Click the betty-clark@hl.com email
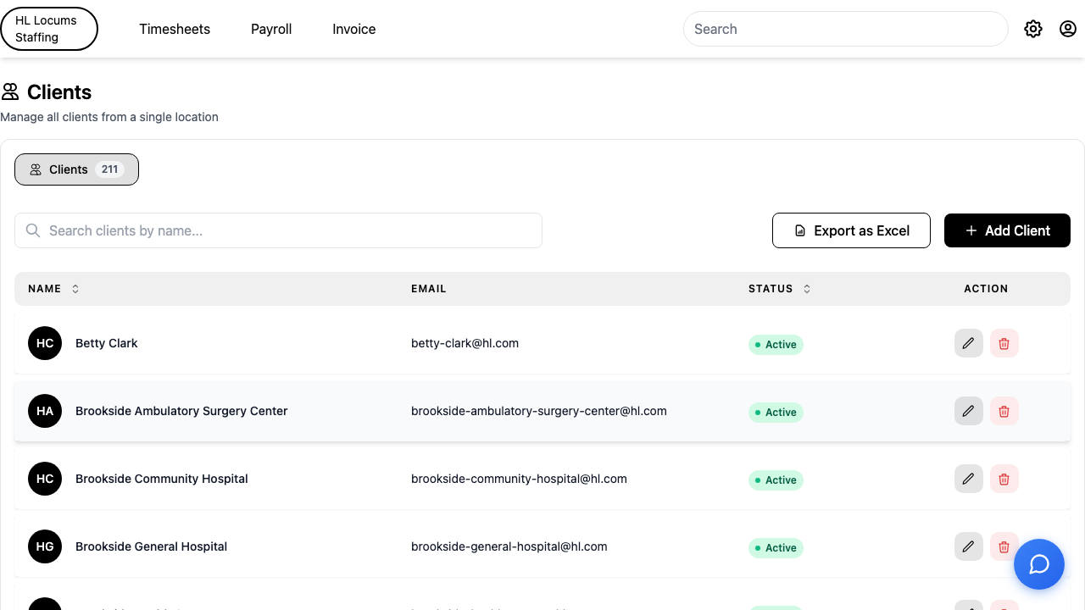 (x=465, y=343)
